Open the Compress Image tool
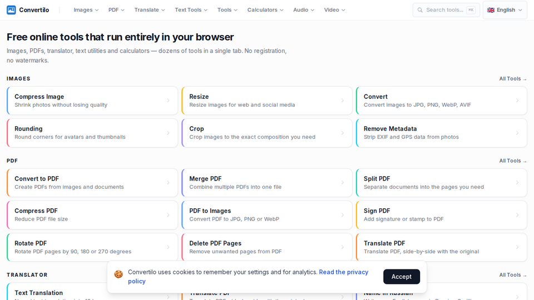Screen dimensions: 534x300 (92, 101)
